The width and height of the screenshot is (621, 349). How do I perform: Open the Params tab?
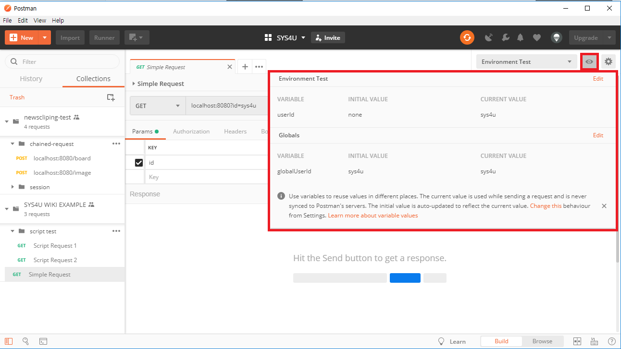point(145,131)
